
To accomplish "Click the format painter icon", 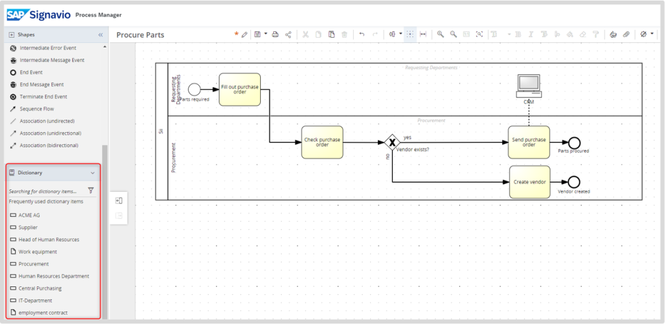I will coord(596,34).
